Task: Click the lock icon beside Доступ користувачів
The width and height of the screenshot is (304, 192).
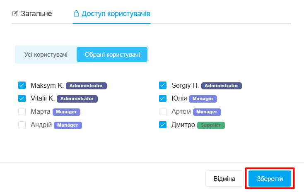Action: pyautogui.click(x=76, y=14)
